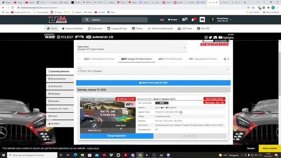Click the Kyalami session track thumbnail
This screenshot has width=281, height=158.
(x=108, y=115)
